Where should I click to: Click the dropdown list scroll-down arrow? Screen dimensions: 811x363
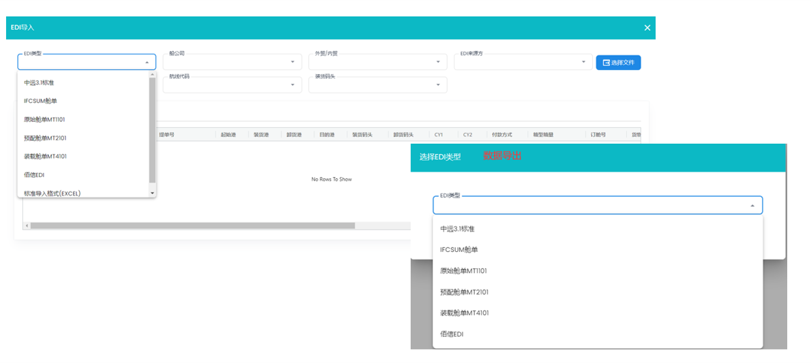pyautogui.click(x=153, y=193)
